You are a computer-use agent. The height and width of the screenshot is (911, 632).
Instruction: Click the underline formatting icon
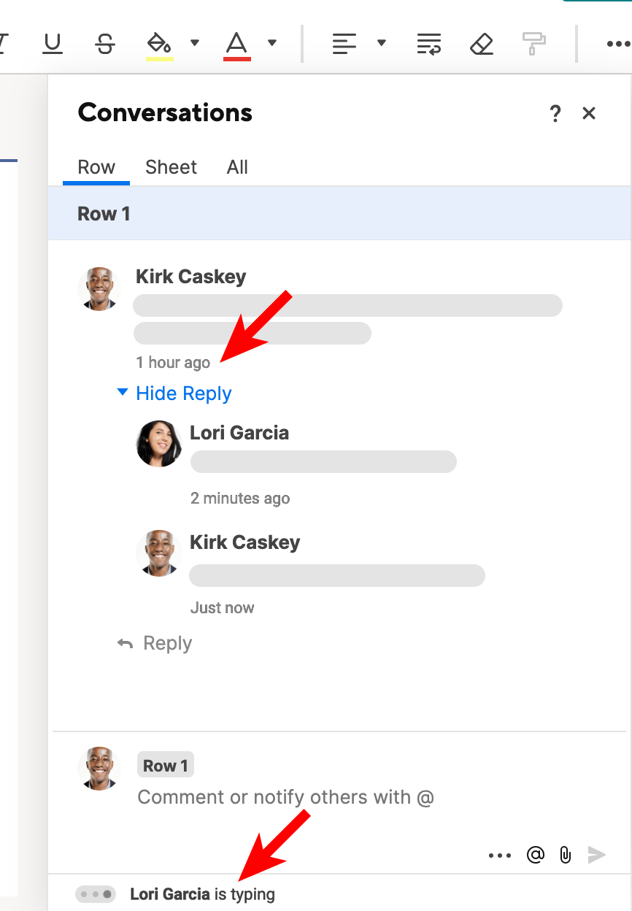pos(52,43)
